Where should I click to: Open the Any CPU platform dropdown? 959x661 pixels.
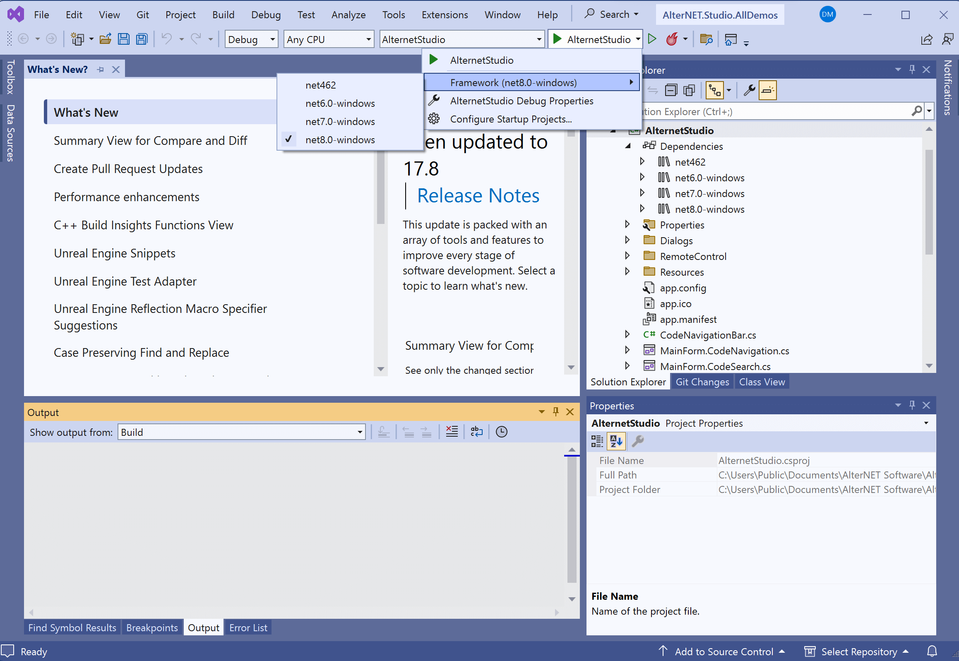pos(328,39)
